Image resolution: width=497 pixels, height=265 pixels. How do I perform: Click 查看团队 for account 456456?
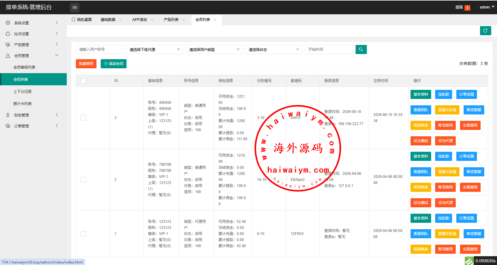421,110
